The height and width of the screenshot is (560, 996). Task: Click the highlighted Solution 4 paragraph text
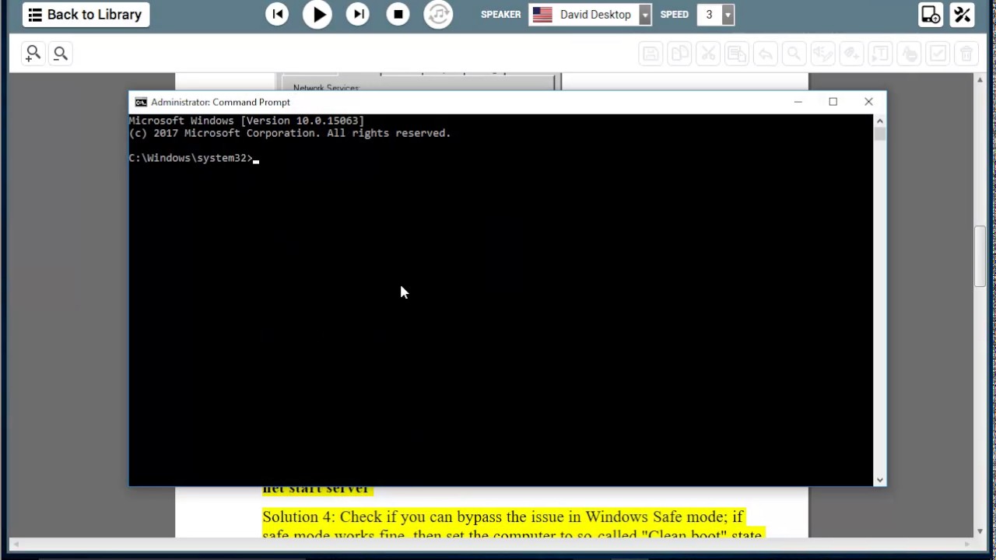(512, 523)
